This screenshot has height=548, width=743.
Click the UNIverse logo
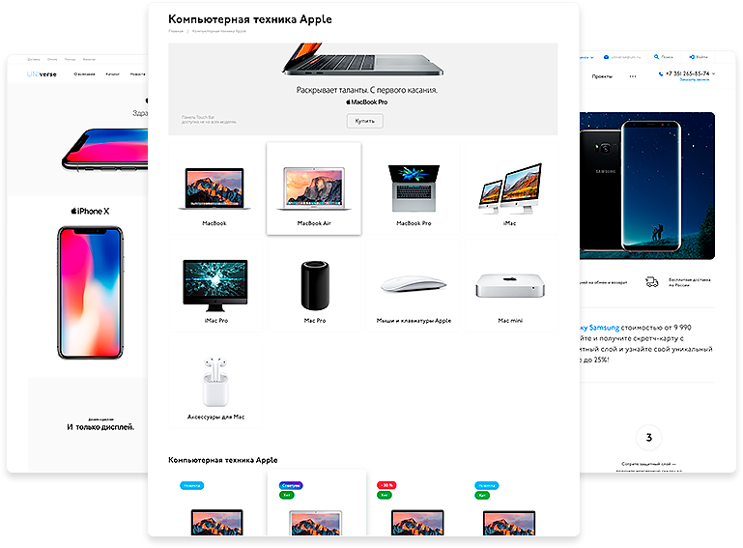tap(42, 74)
